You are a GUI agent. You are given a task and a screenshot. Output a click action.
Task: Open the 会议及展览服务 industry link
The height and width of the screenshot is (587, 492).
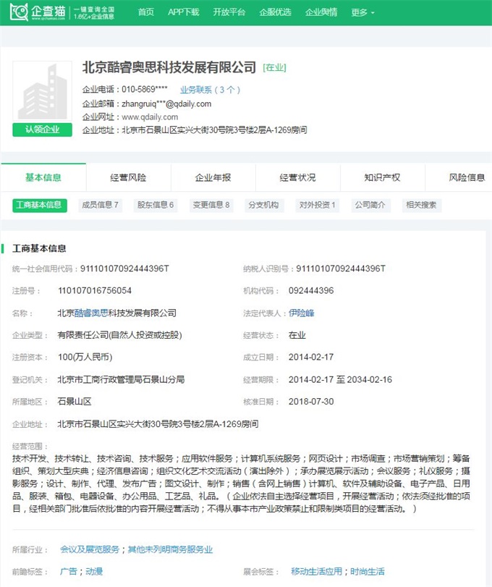(90, 549)
